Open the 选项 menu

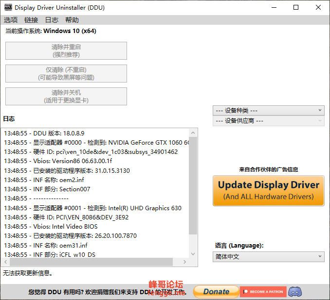(11, 20)
